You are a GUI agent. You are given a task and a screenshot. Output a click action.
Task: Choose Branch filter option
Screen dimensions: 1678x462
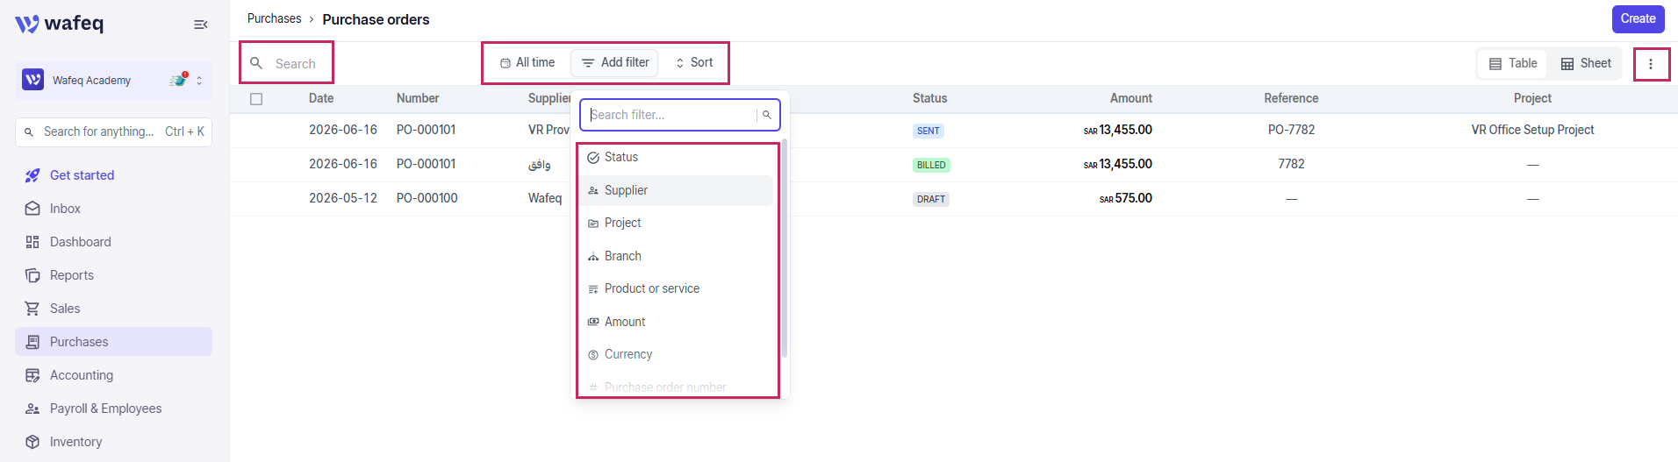[676, 256]
